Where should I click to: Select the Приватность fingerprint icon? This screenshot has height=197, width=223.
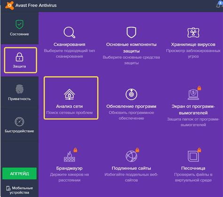pyautogui.click(x=19, y=89)
